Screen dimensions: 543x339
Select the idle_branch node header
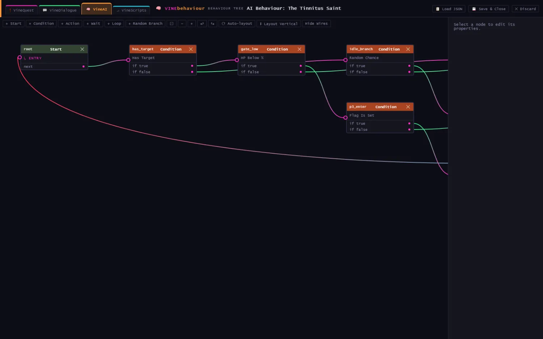click(x=380, y=49)
